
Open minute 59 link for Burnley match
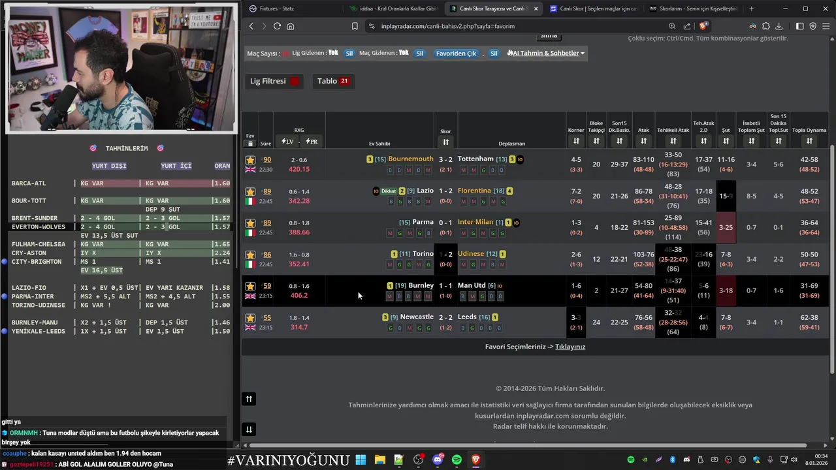click(x=266, y=286)
